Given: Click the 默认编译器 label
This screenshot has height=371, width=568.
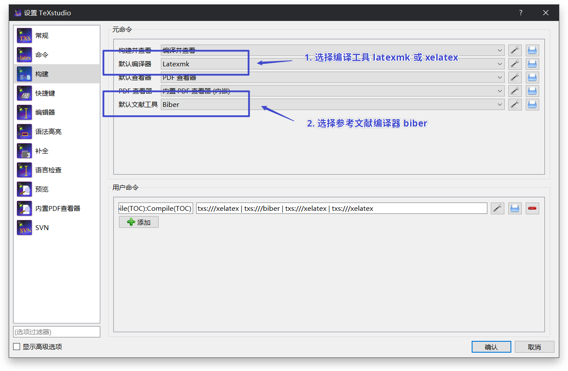Looking at the screenshot, I should click(x=135, y=64).
